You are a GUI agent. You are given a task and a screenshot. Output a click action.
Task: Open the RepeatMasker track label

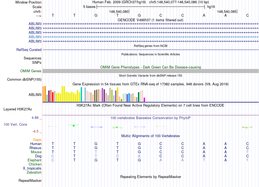pos(30,180)
